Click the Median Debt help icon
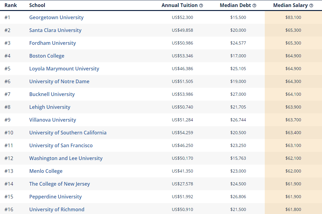The image size is (322, 214). click(254, 5)
